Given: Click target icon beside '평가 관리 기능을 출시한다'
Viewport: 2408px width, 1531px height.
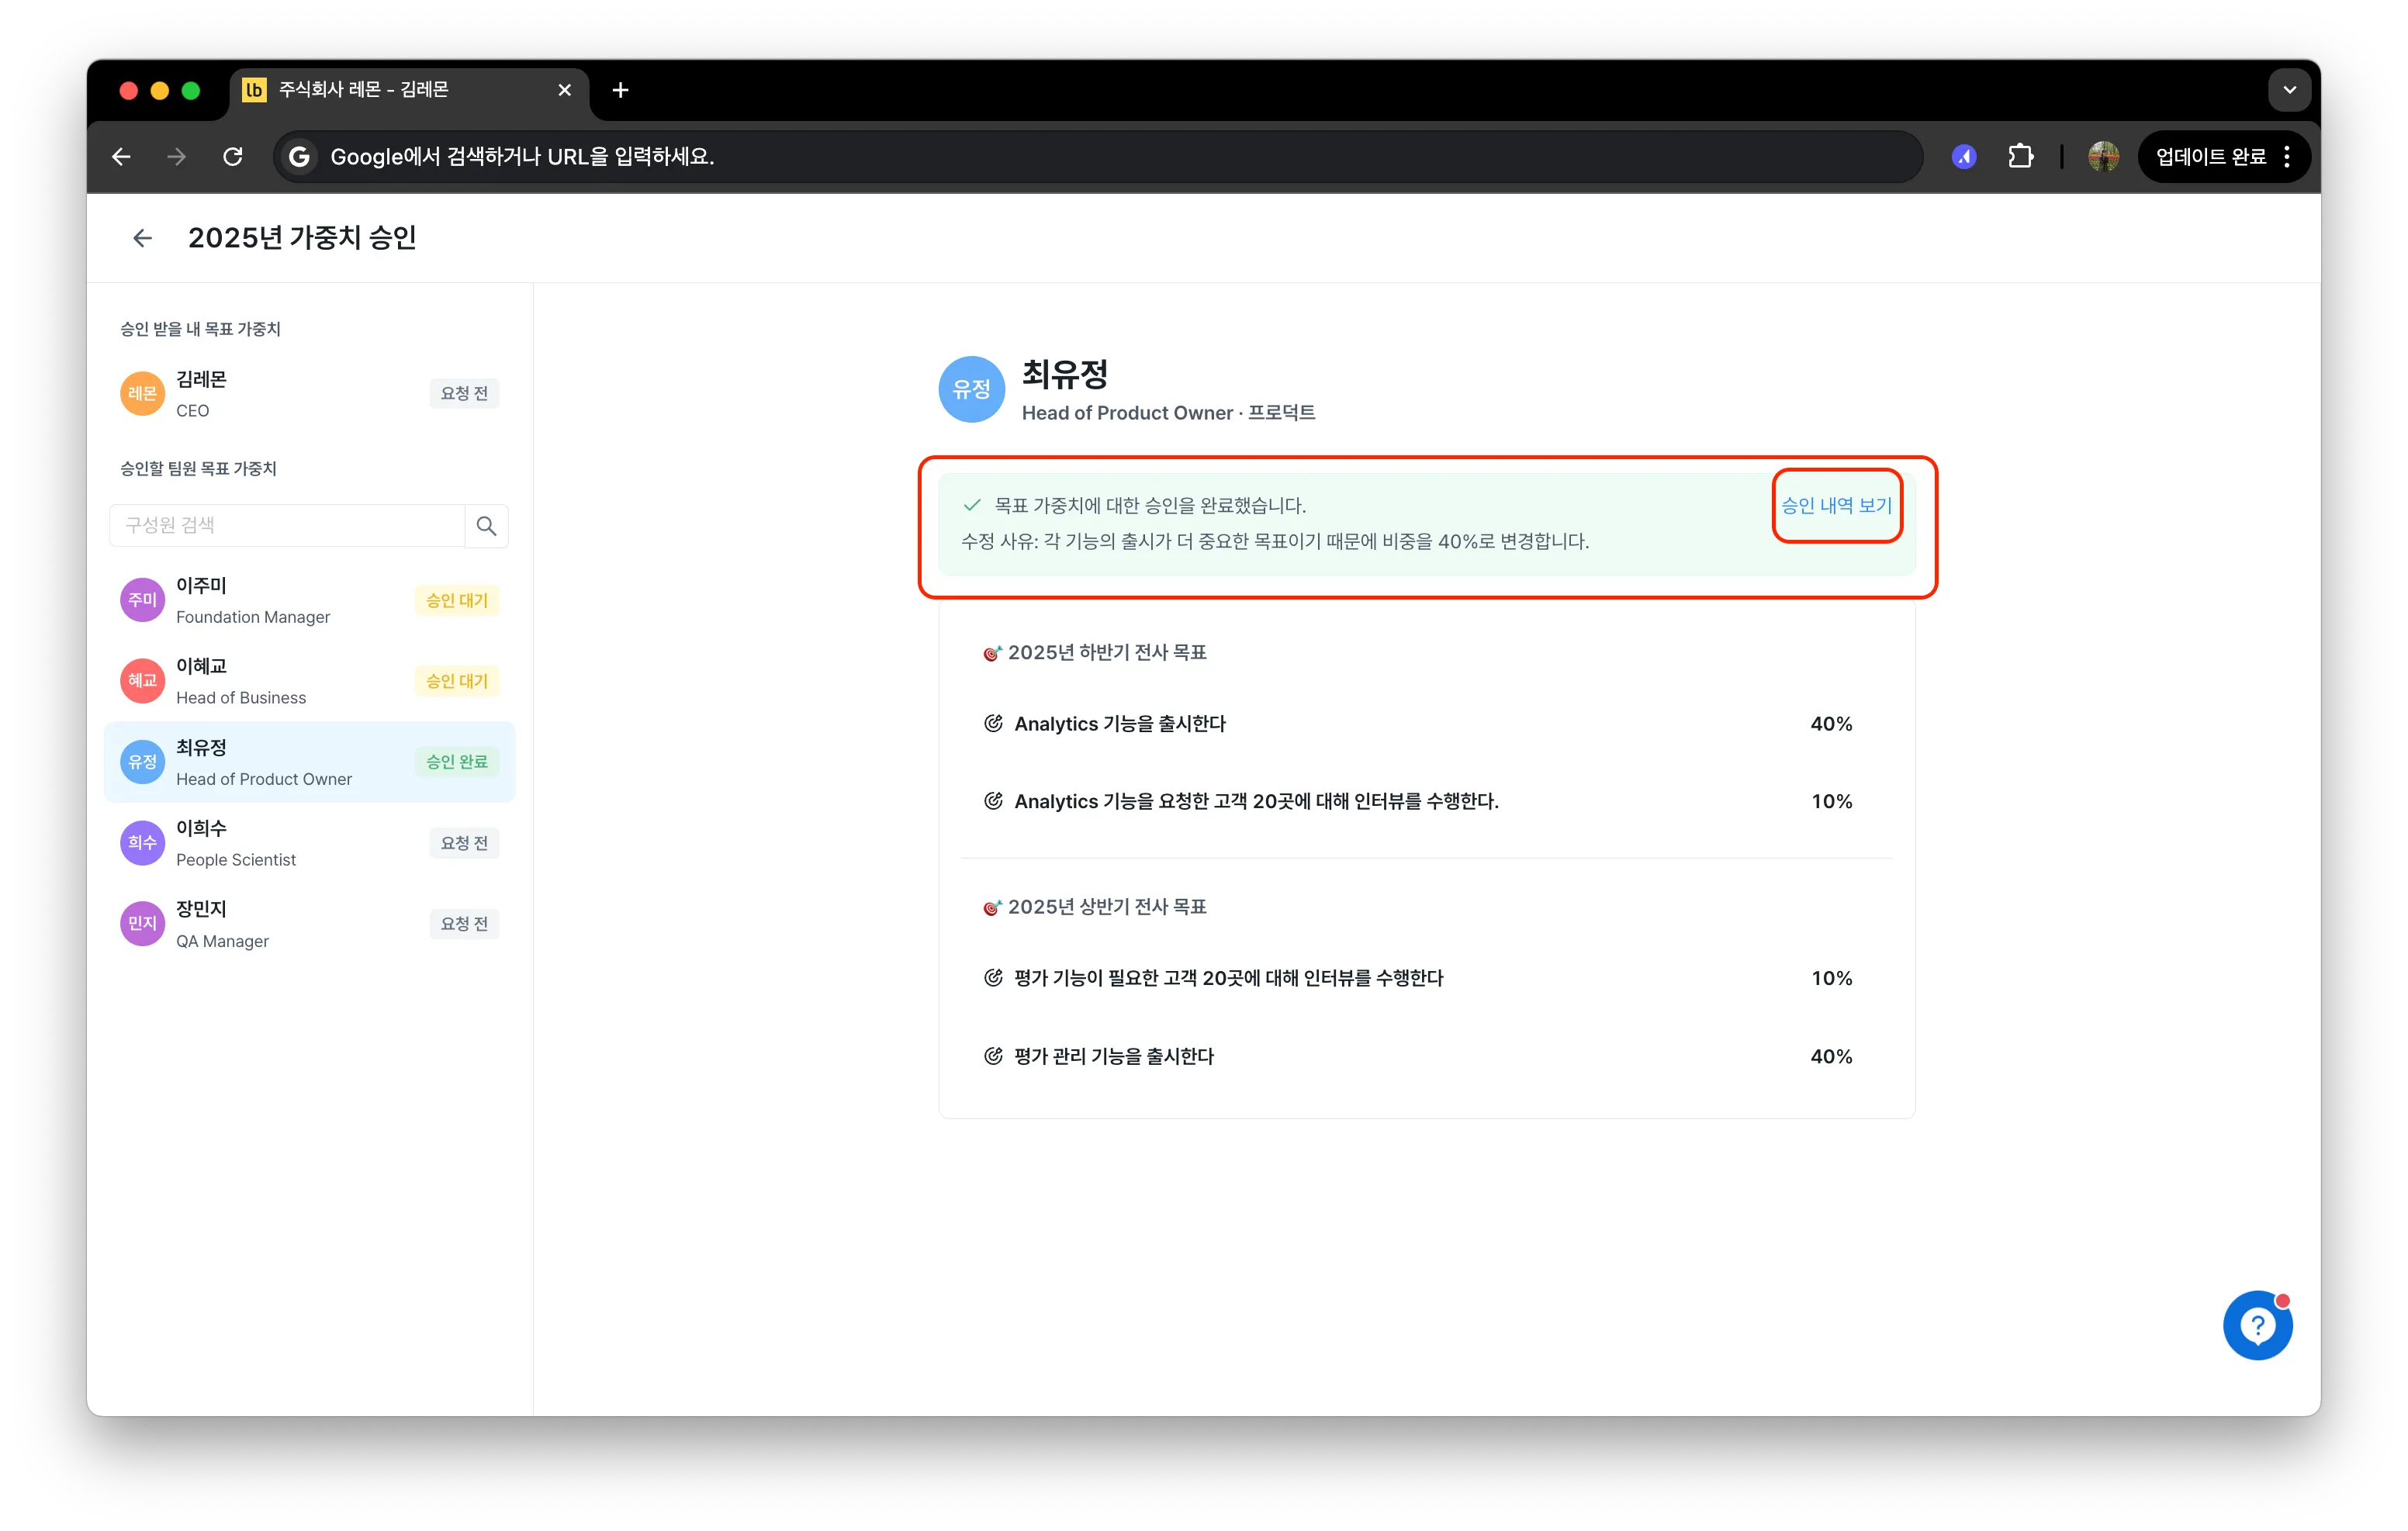Looking at the screenshot, I should point(993,1057).
